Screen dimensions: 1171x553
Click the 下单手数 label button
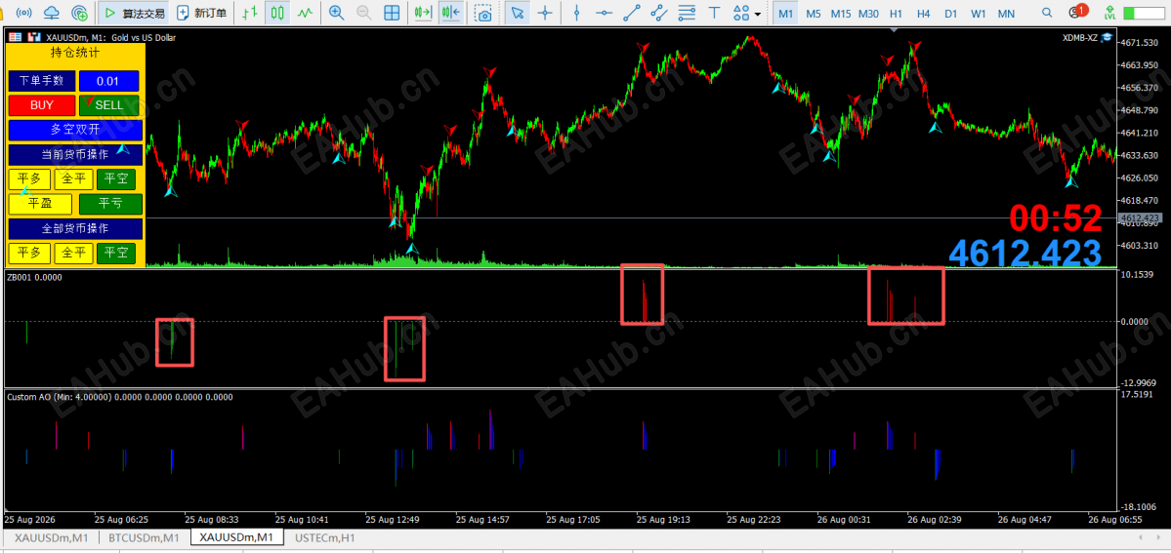pos(41,81)
